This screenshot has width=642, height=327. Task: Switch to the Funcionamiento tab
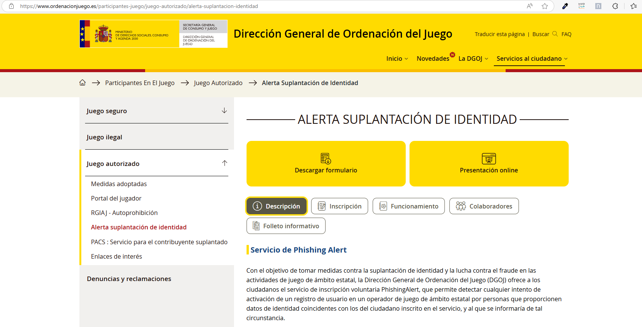click(x=408, y=206)
